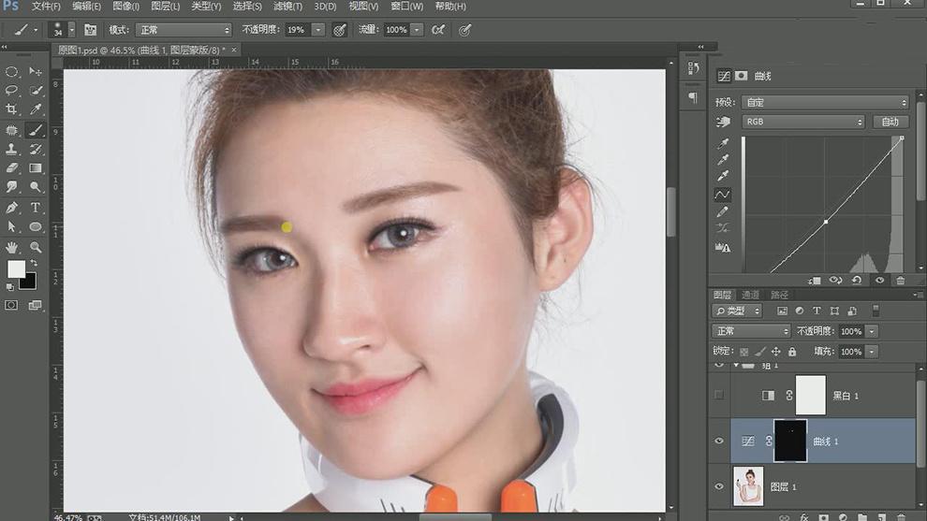
Task: Click the brush 不透明度 value field
Action: pyautogui.click(x=297, y=30)
